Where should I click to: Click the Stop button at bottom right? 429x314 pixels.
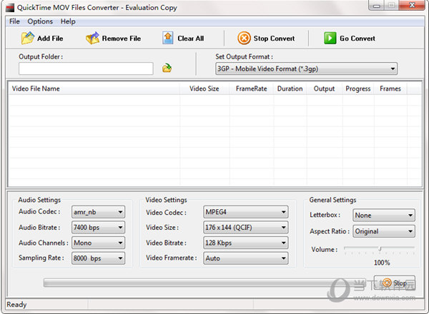(x=395, y=283)
